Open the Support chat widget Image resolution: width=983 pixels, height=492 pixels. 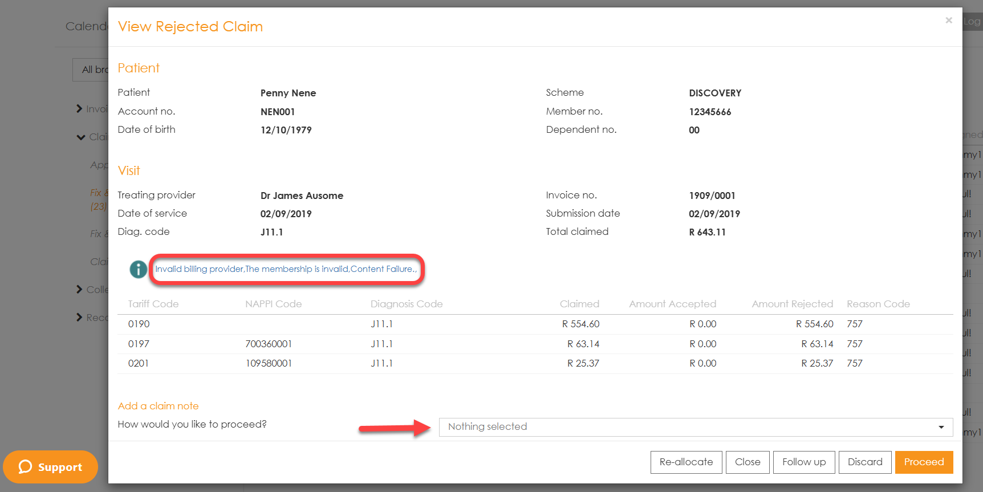pos(50,467)
